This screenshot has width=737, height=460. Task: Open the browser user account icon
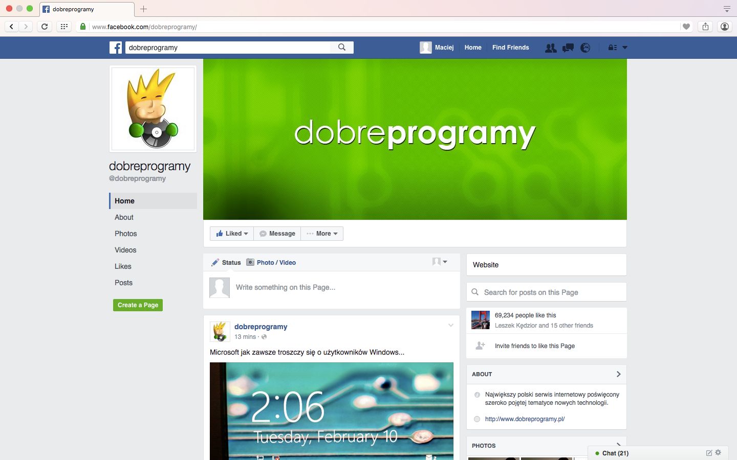724,27
